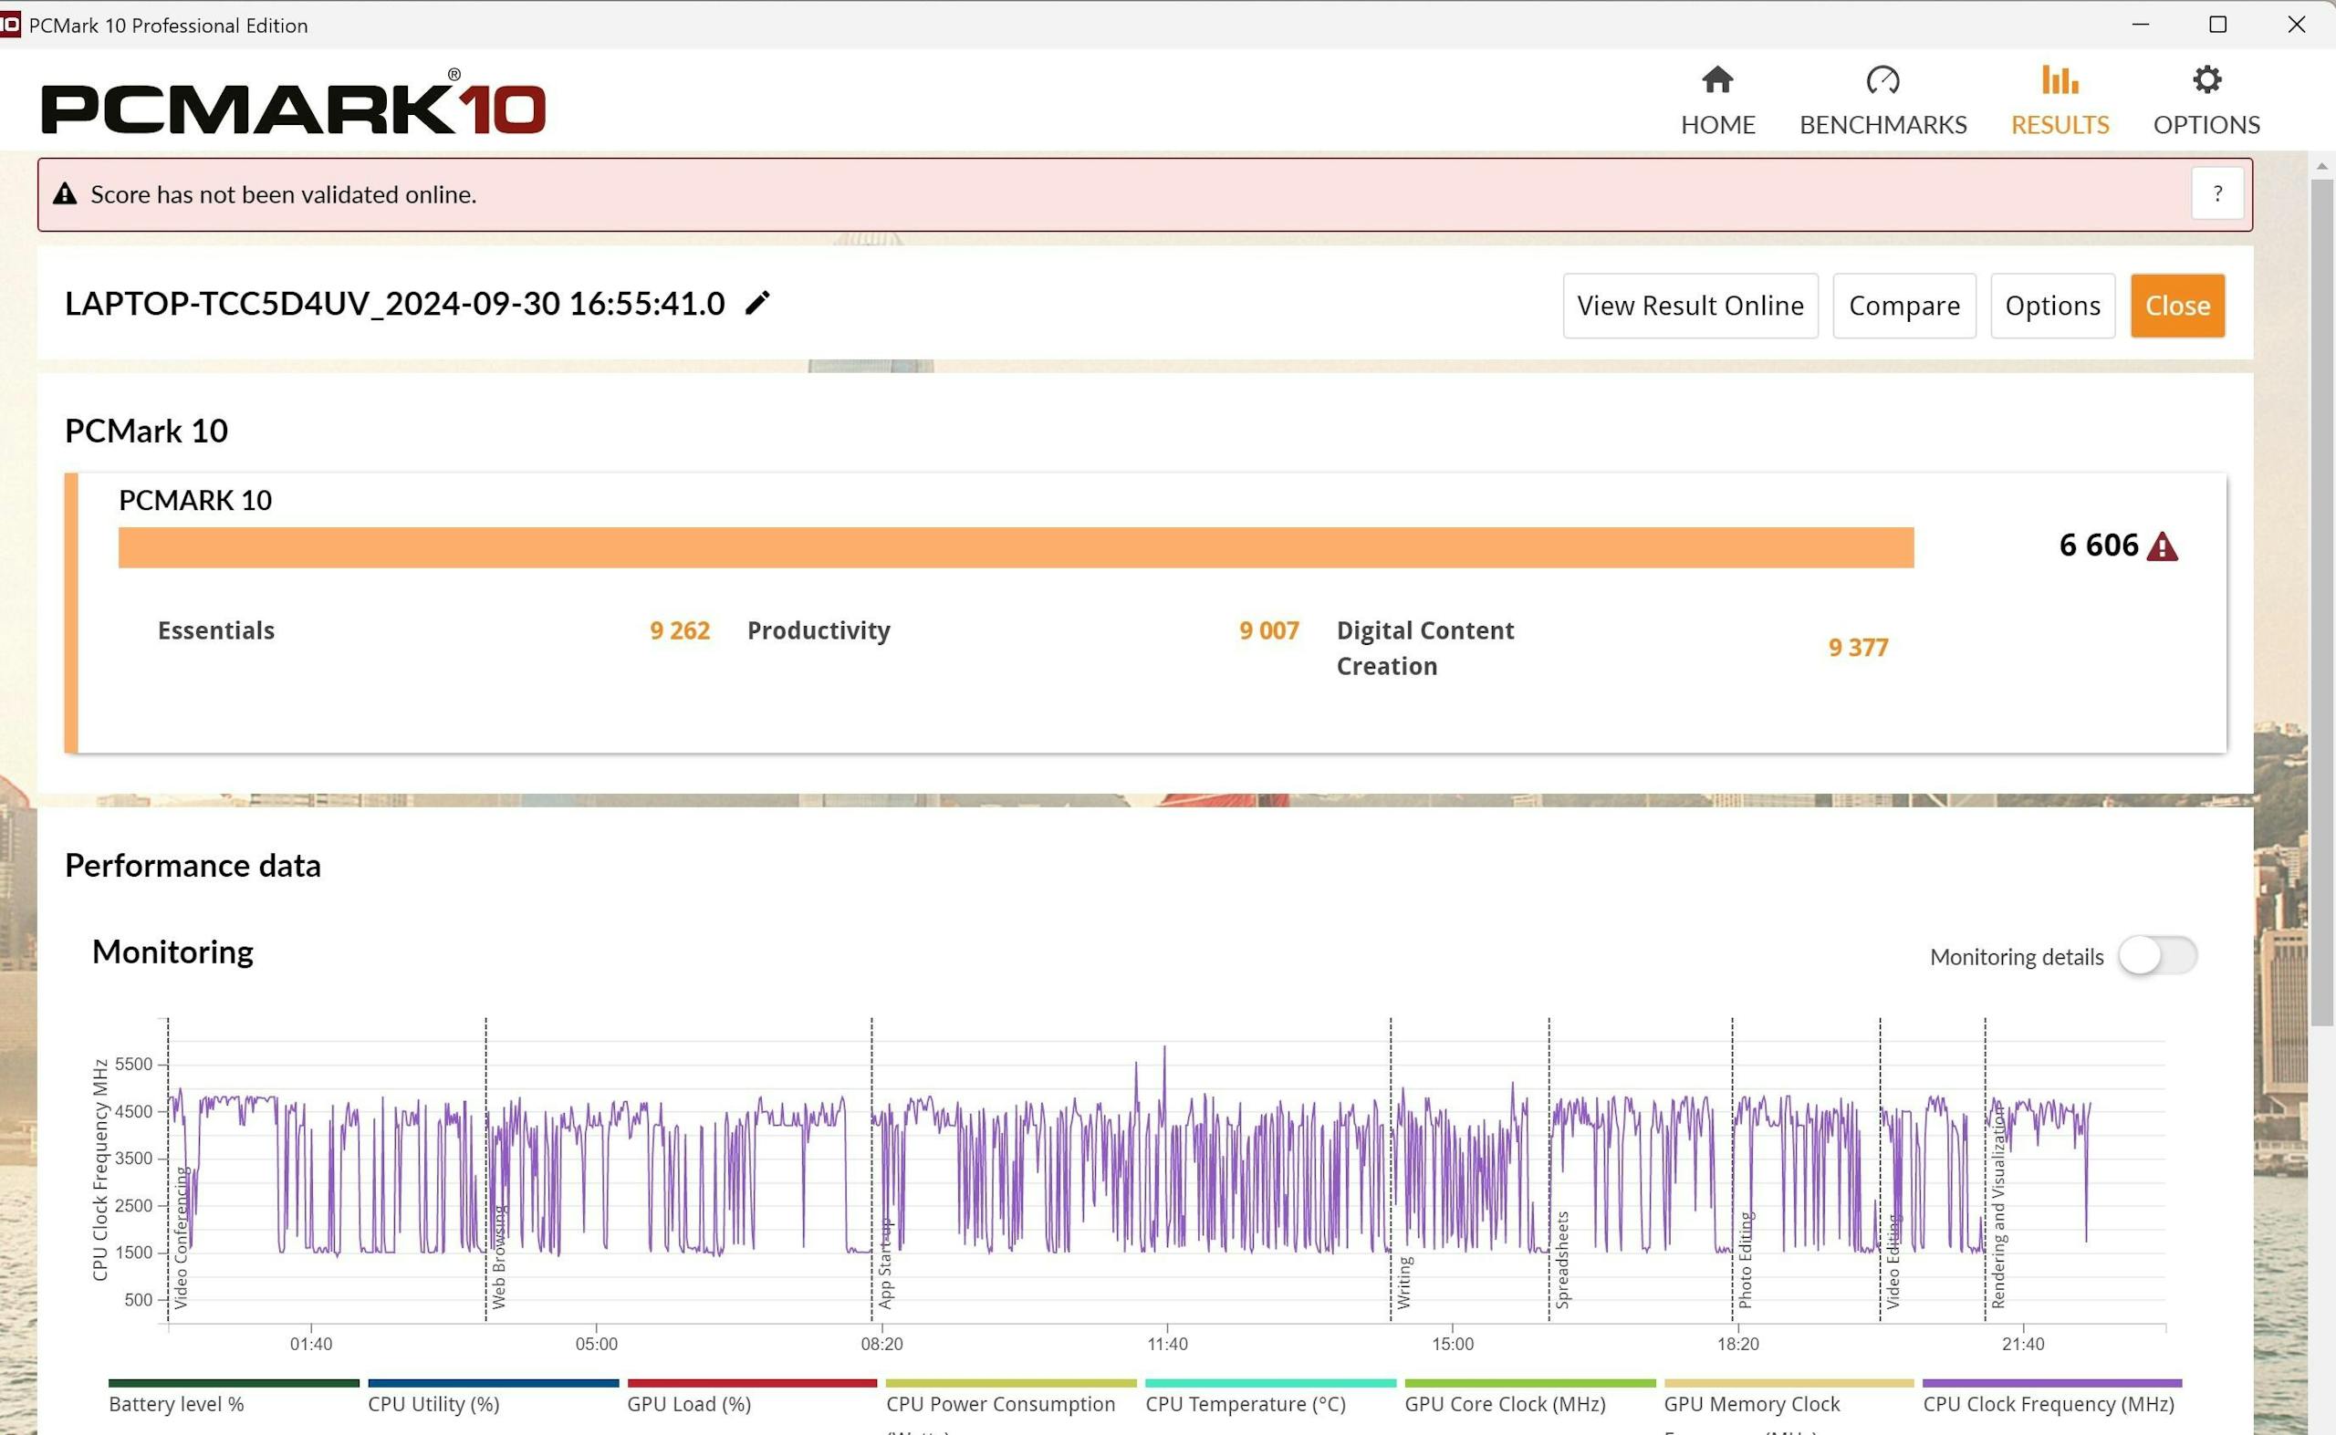Viewport: 2336px width, 1435px height.
Task: Click the 11:40 time axis label
Action: click(1166, 1344)
